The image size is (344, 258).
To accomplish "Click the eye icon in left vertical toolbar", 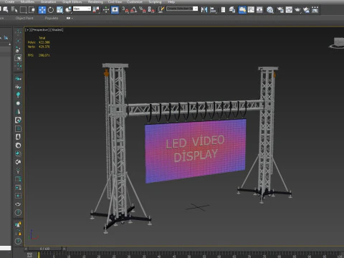I will tap(18, 204).
